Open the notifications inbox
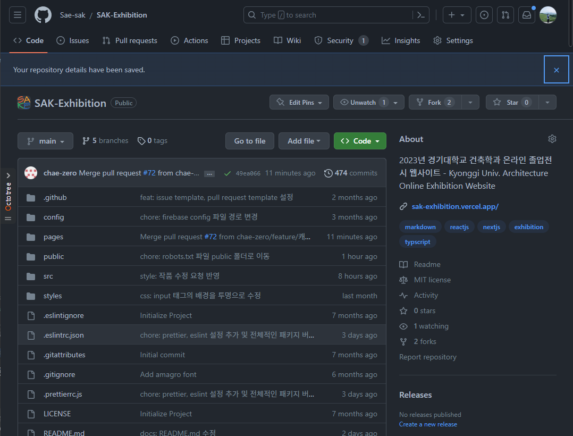The height and width of the screenshot is (436, 573). [527, 15]
